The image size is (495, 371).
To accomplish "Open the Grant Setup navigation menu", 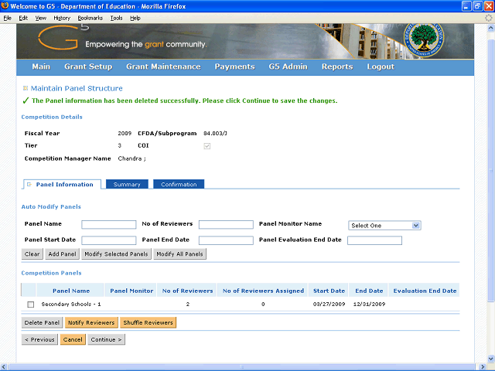I will click(x=88, y=66).
